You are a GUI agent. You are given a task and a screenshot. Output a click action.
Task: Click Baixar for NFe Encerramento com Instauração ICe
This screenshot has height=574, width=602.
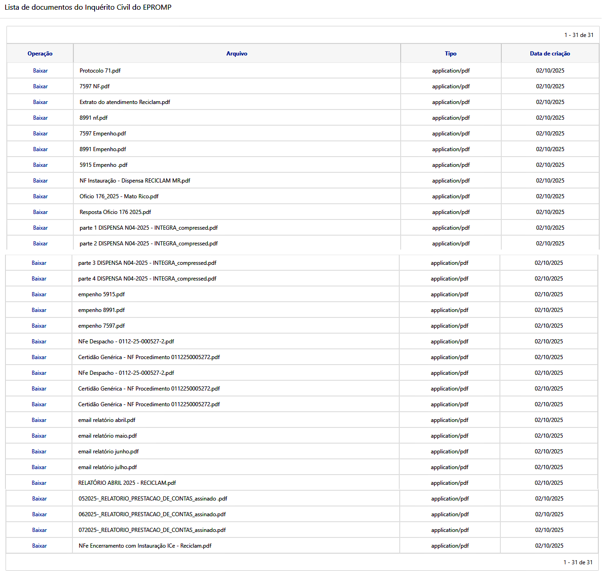(39, 546)
